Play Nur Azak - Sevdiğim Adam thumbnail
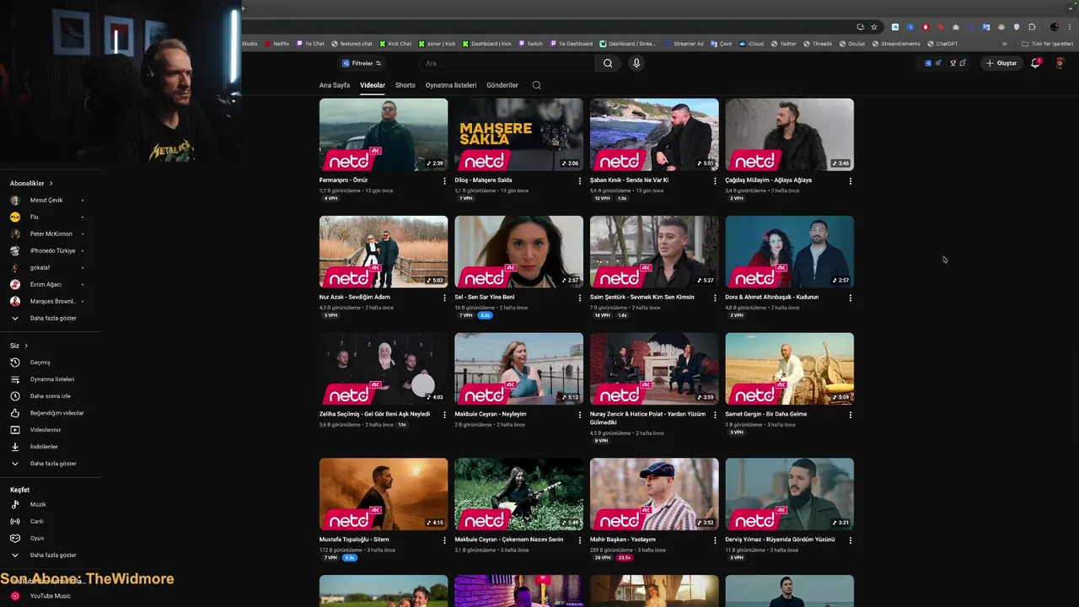 click(x=384, y=252)
